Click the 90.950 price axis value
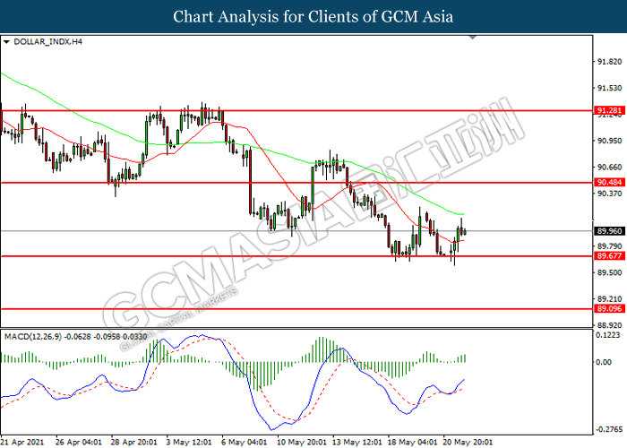The width and height of the screenshot is (627, 448). [x=610, y=141]
